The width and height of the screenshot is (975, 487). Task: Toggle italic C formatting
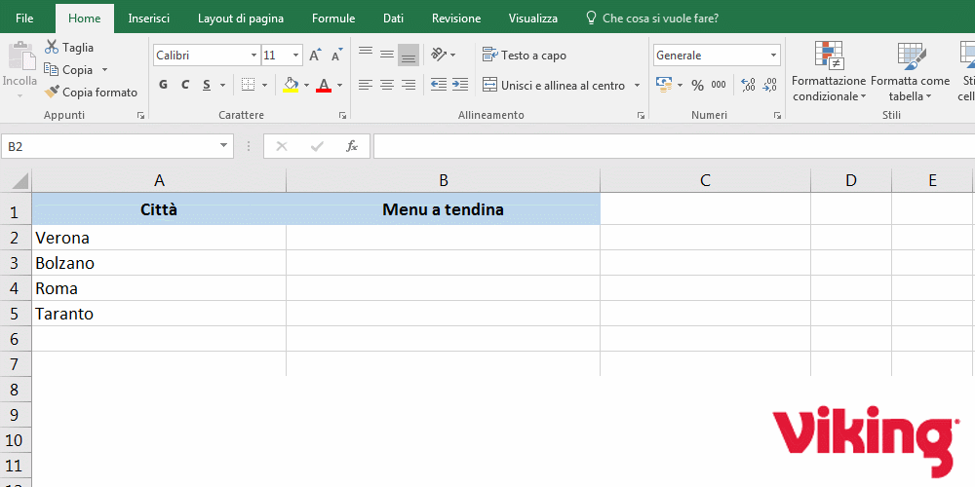point(185,86)
